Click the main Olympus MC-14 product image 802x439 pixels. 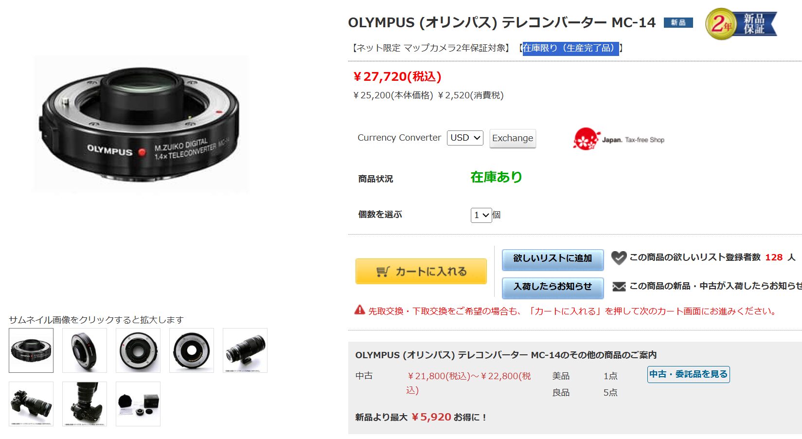(x=140, y=124)
